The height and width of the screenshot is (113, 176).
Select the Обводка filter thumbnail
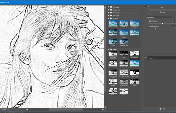point(113,32)
